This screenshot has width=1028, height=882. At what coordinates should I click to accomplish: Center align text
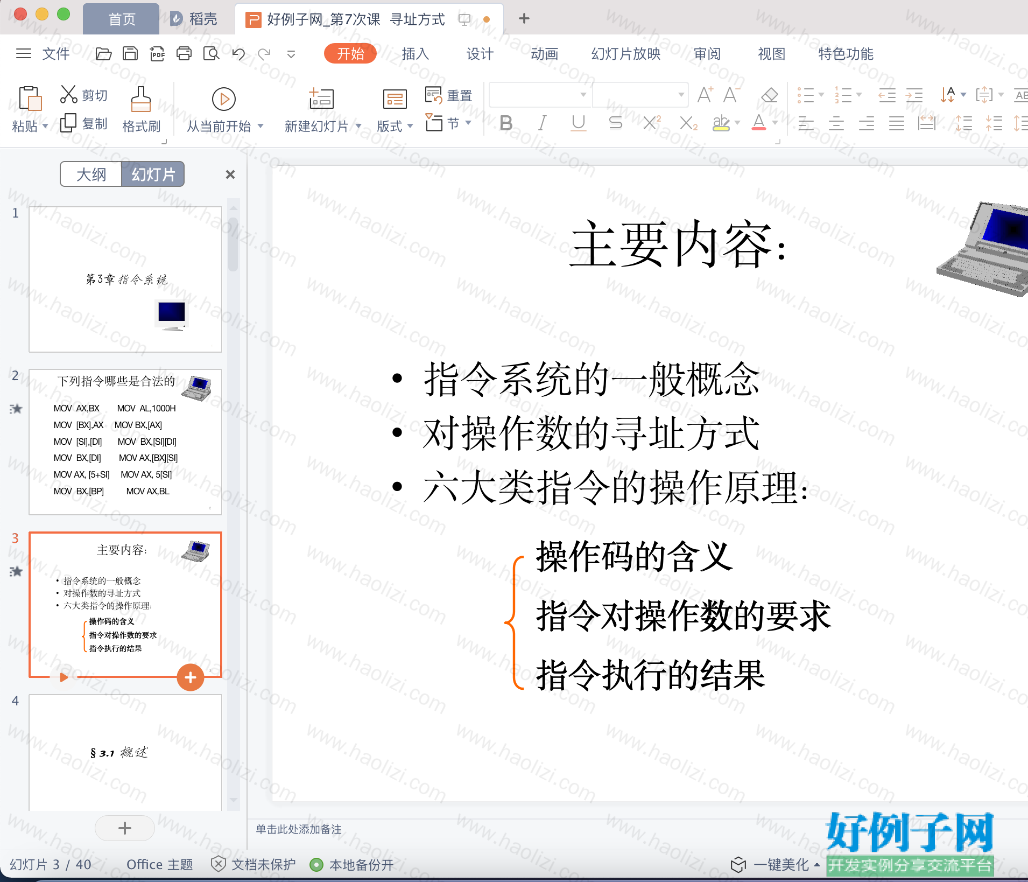[x=836, y=124]
